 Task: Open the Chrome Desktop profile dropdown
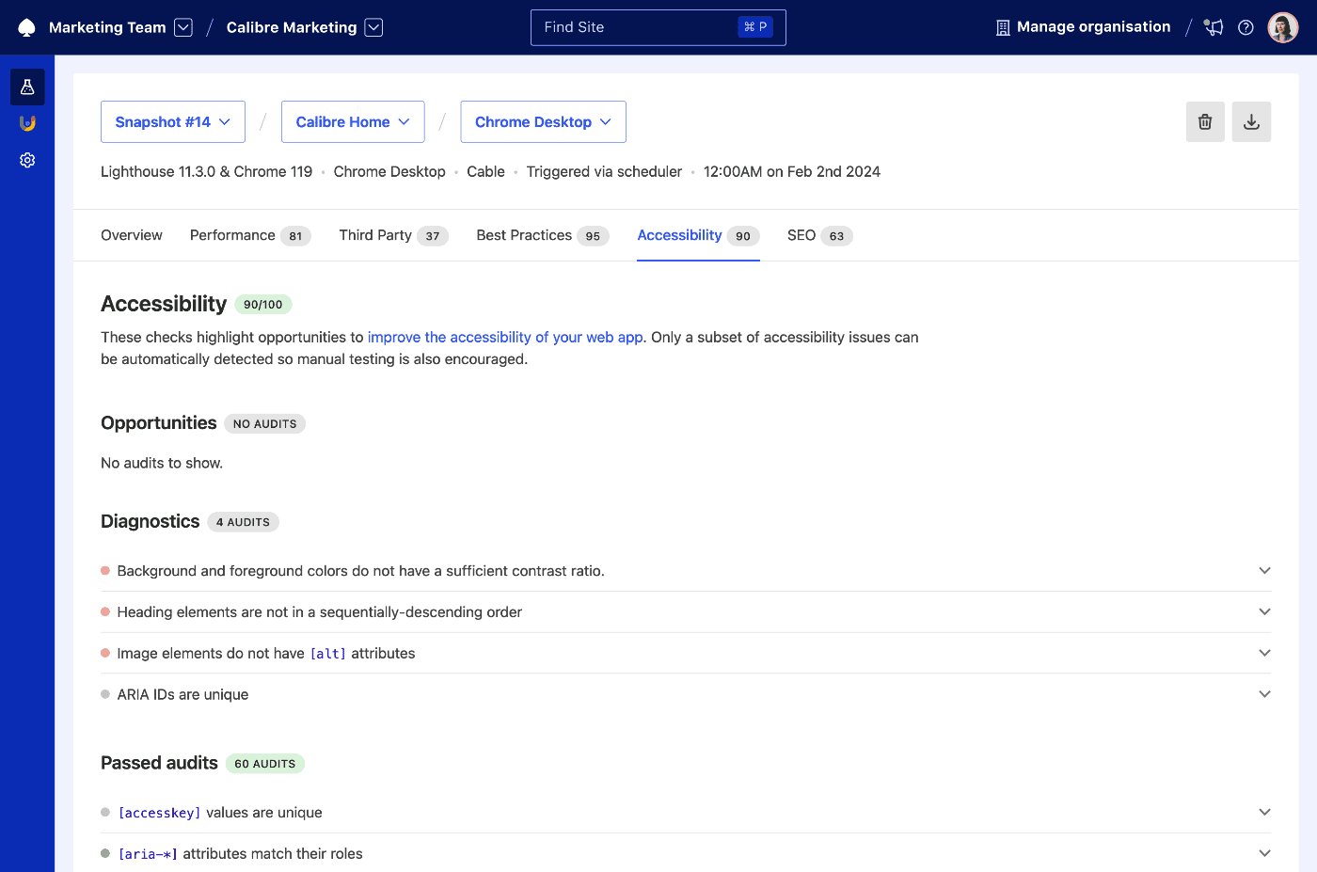click(543, 121)
